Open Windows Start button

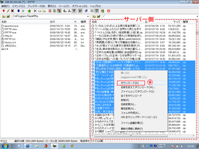(5, 146)
